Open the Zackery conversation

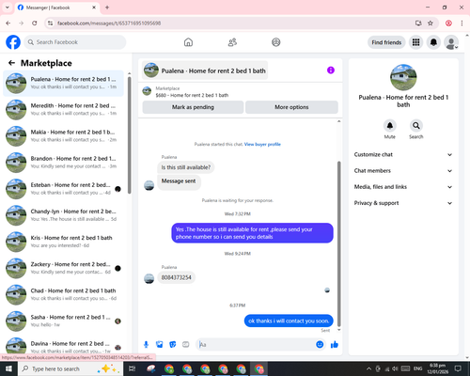pos(63,268)
